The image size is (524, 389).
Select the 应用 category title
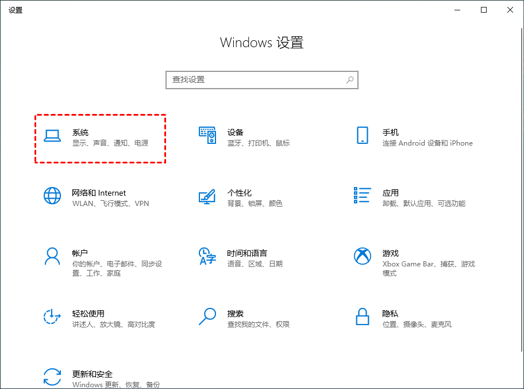tap(390, 193)
